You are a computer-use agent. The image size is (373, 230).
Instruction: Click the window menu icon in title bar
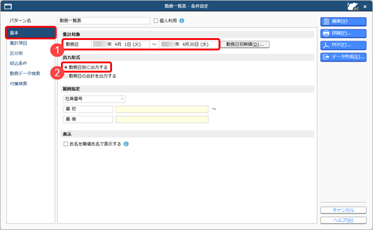pos(8,6)
